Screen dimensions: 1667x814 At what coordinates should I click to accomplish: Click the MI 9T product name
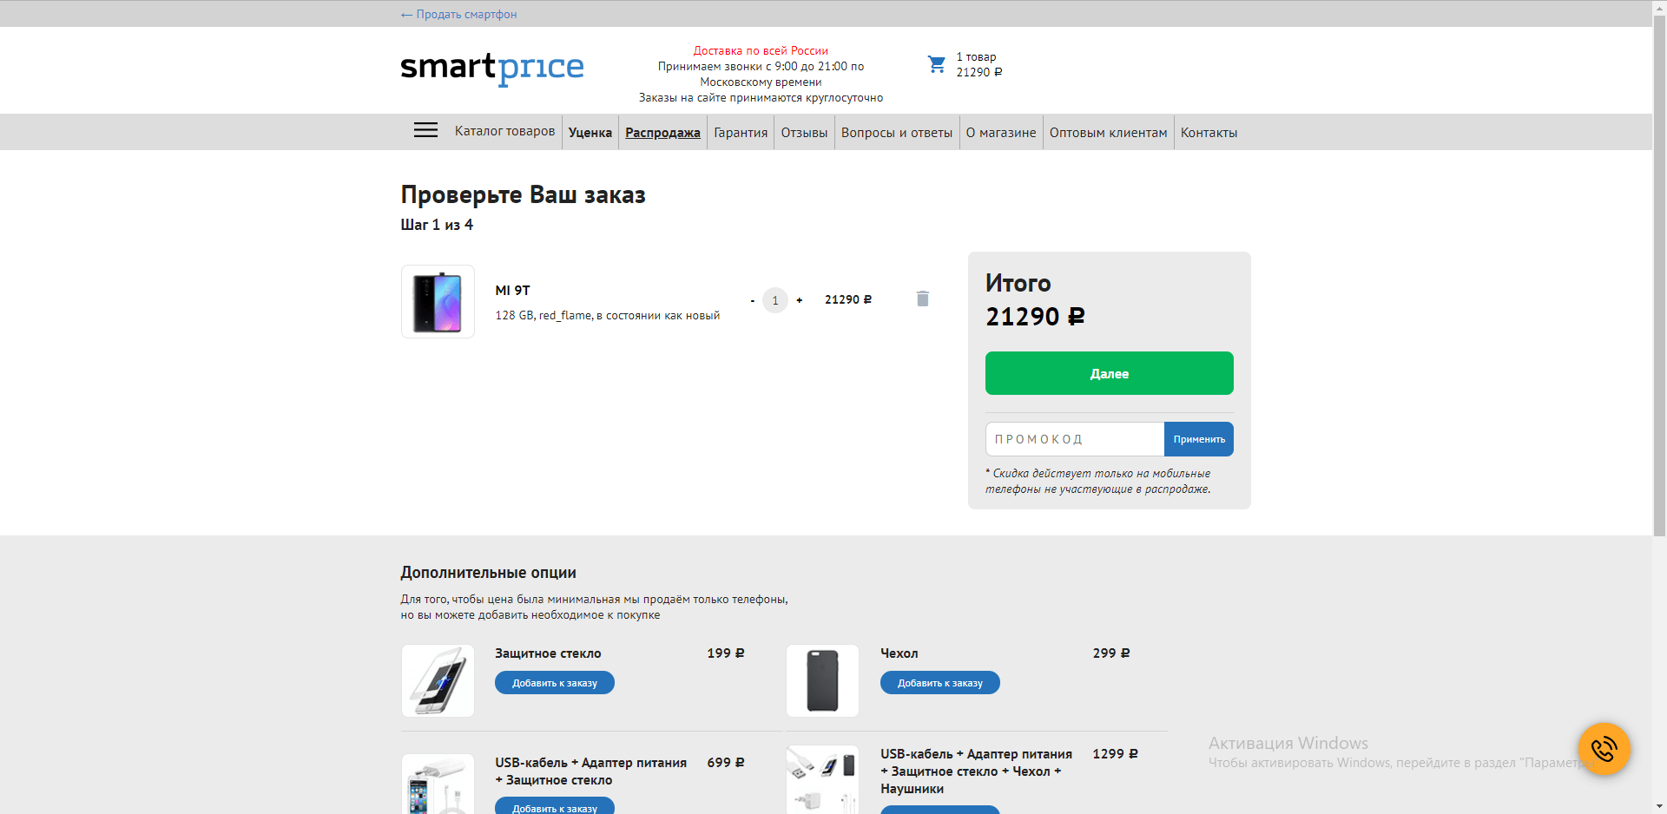[512, 291]
